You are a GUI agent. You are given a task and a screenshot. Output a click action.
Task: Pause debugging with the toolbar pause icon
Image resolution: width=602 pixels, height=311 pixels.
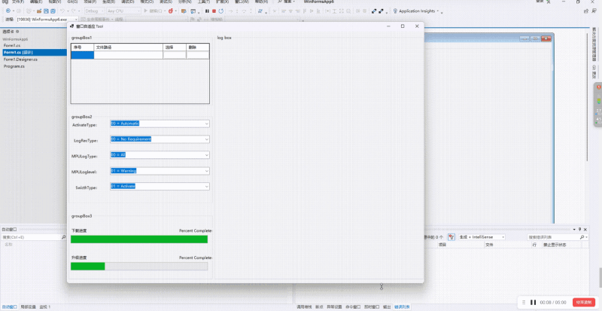coord(207,11)
